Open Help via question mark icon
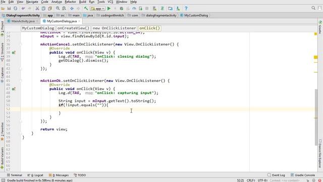This screenshot has height=182, width=323. [x=186, y=9]
